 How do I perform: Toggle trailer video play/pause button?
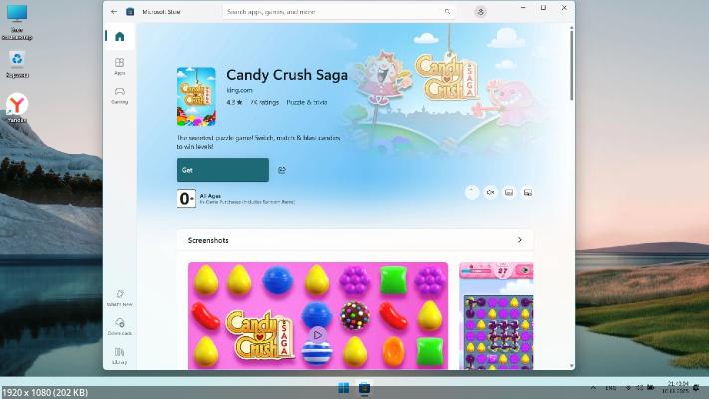(x=472, y=192)
